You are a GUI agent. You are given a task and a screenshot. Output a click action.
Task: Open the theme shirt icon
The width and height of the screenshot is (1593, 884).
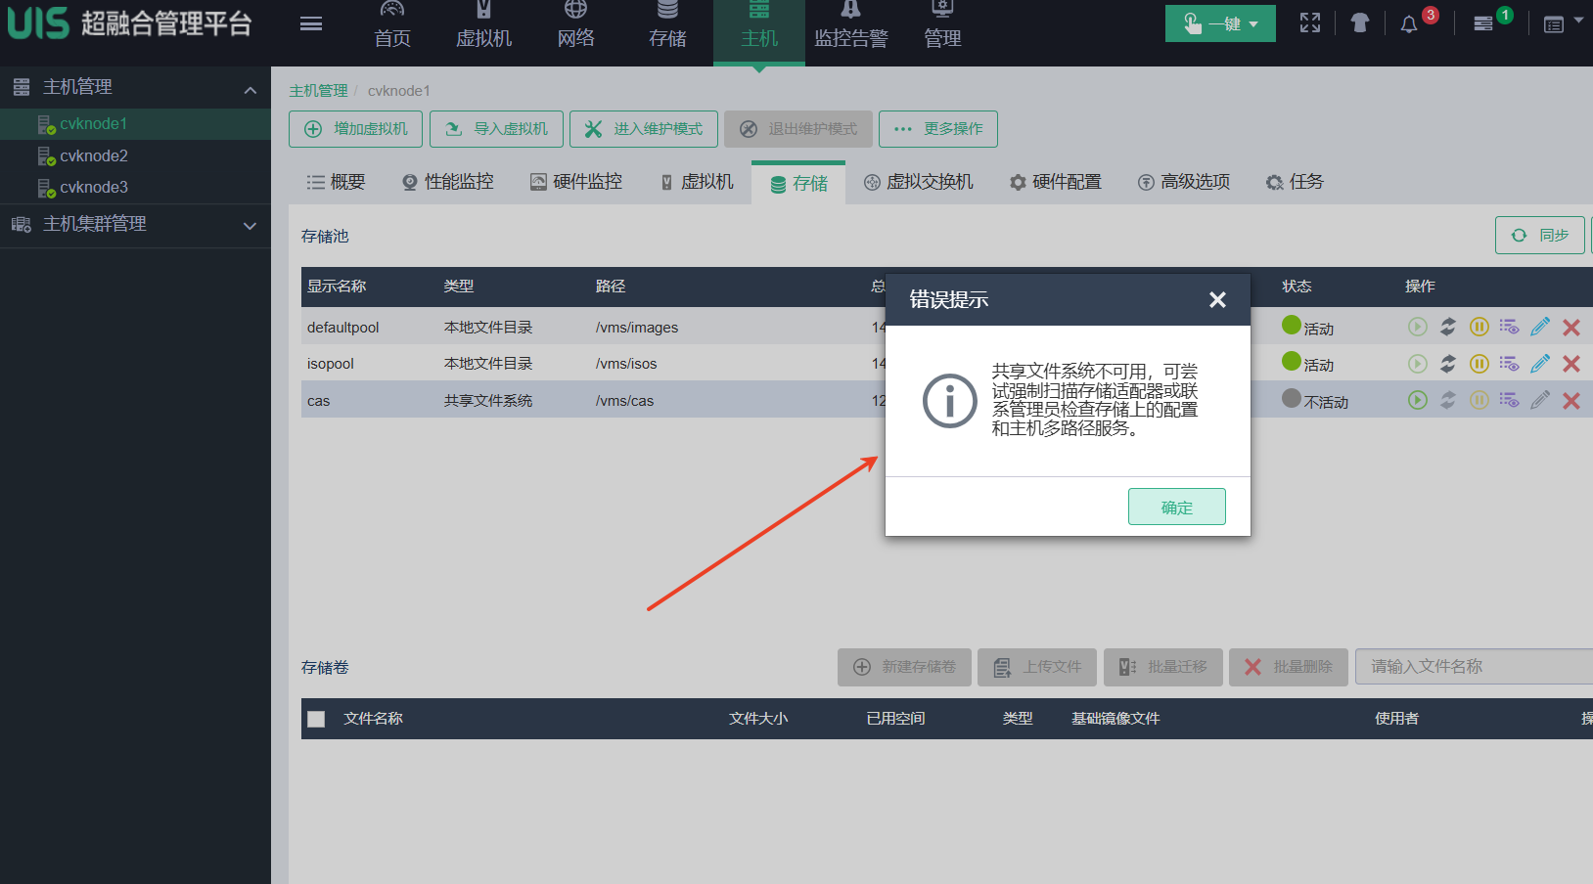(1359, 23)
